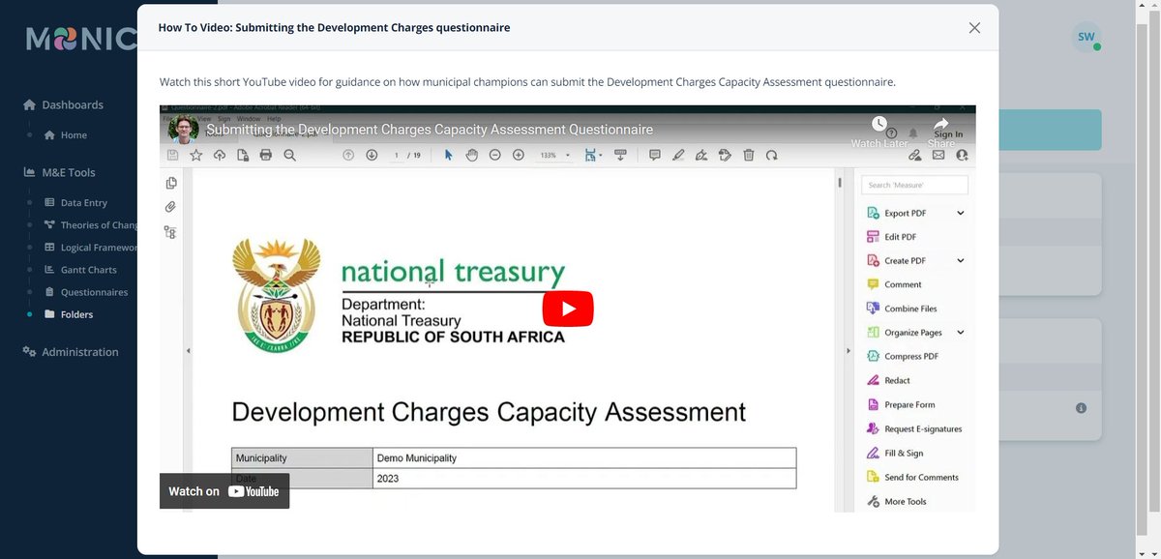1161x559 pixels.
Task: Click the channel avatar on the video
Action: click(x=183, y=129)
